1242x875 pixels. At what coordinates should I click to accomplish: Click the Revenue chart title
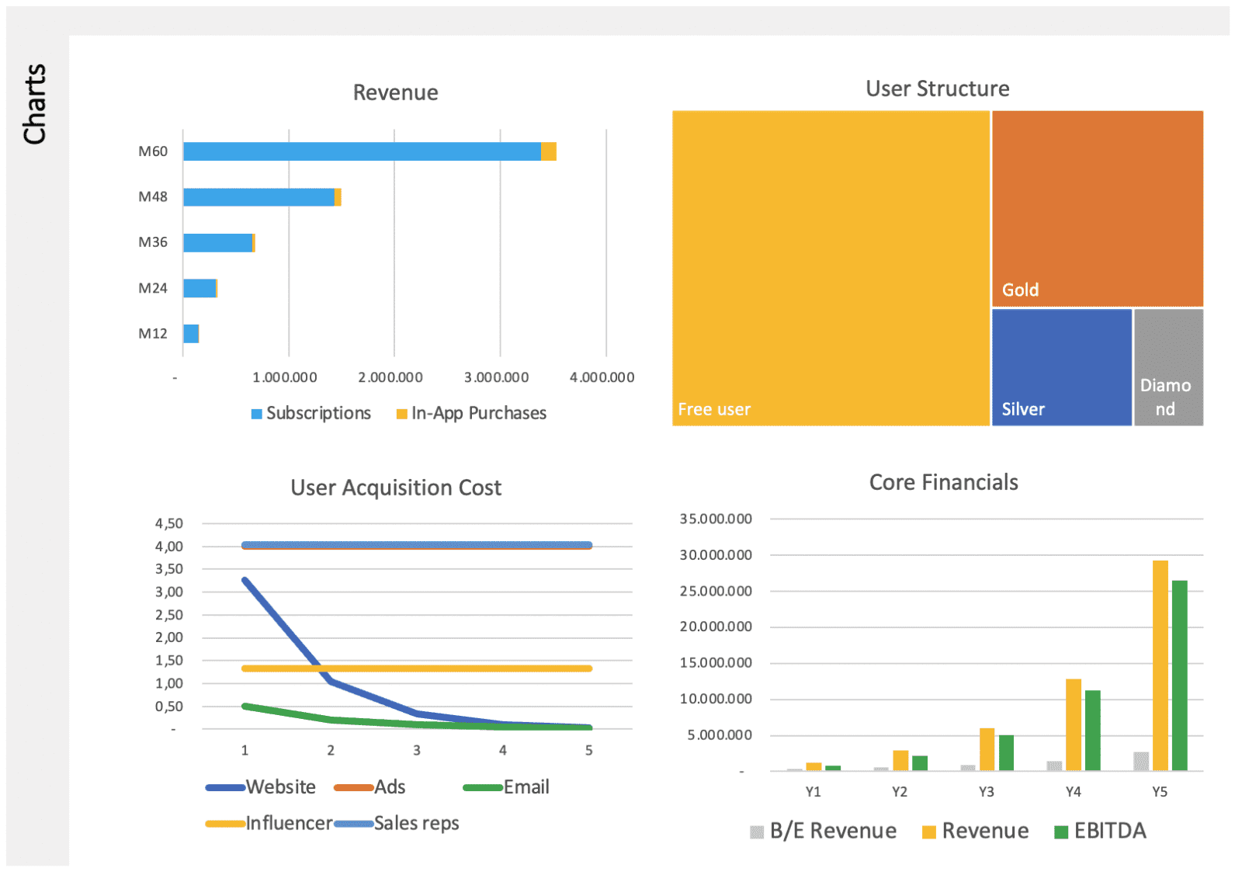tap(395, 92)
